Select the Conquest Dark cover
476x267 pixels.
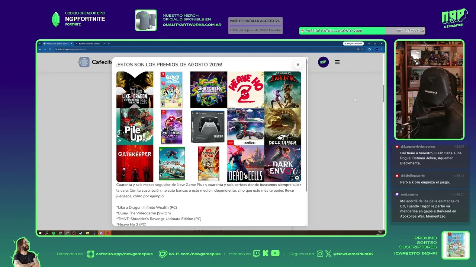point(283,90)
